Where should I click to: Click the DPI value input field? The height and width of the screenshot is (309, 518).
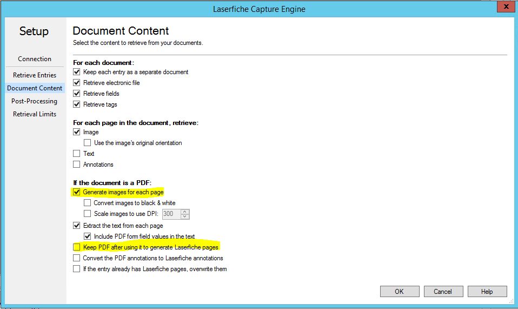[x=171, y=214]
